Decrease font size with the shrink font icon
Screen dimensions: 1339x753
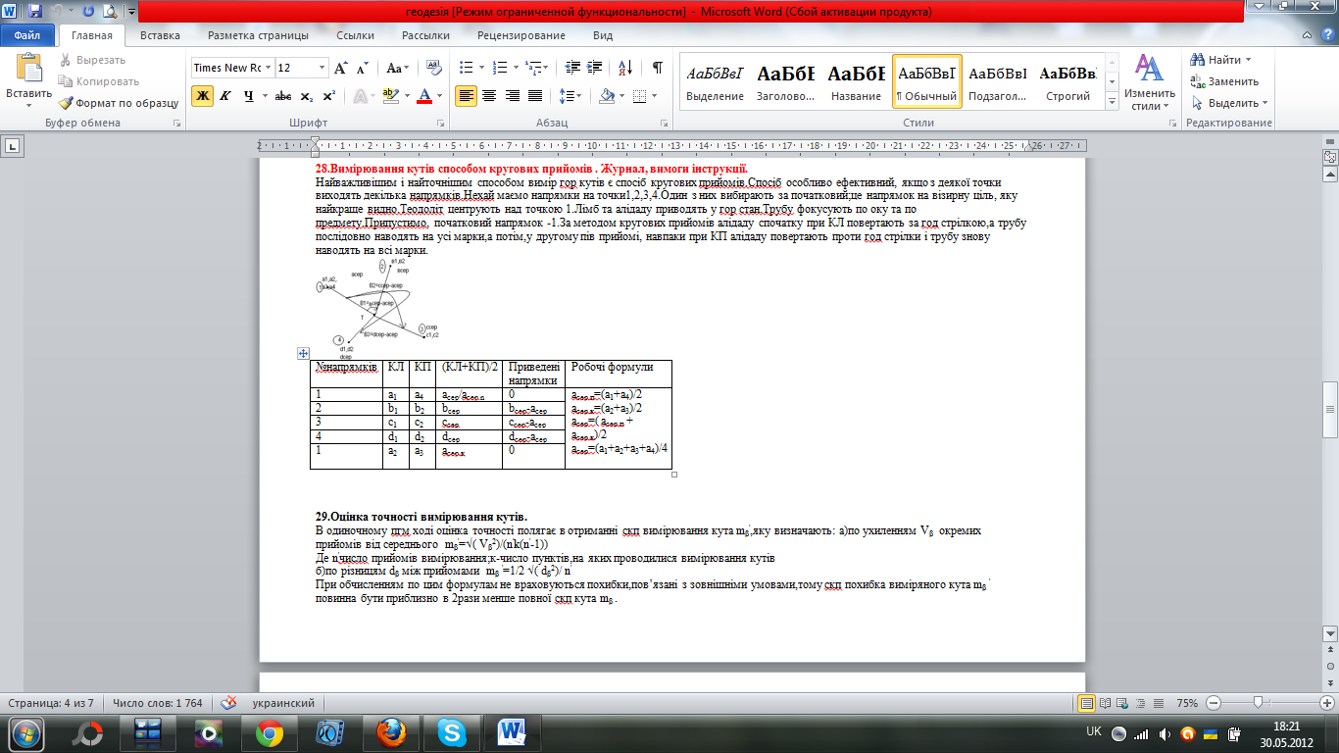[x=363, y=68]
